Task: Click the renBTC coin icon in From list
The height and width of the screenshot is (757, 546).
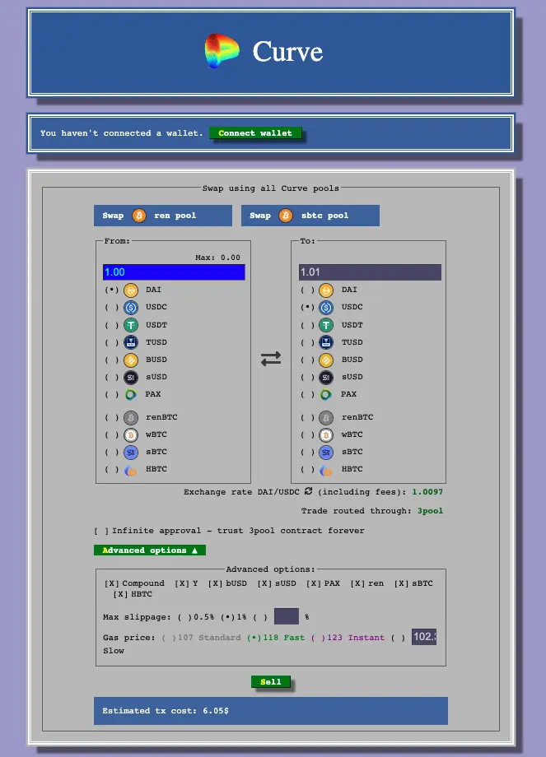Action: (131, 418)
